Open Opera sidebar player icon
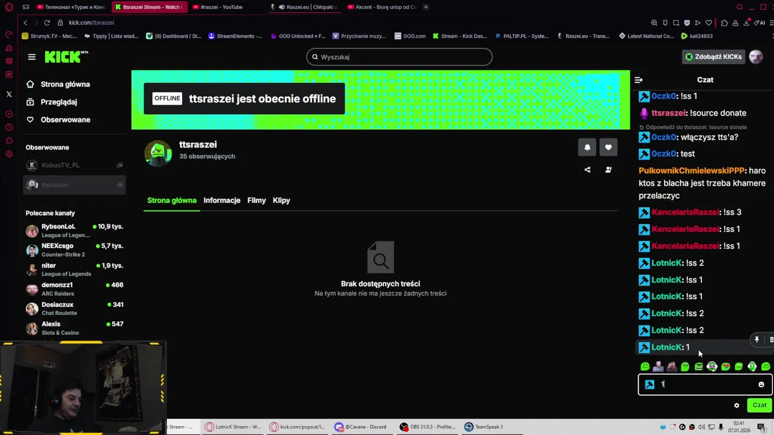774x435 pixels. point(9,114)
